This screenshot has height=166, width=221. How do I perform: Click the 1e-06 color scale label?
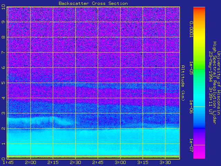[x=191, y=107]
